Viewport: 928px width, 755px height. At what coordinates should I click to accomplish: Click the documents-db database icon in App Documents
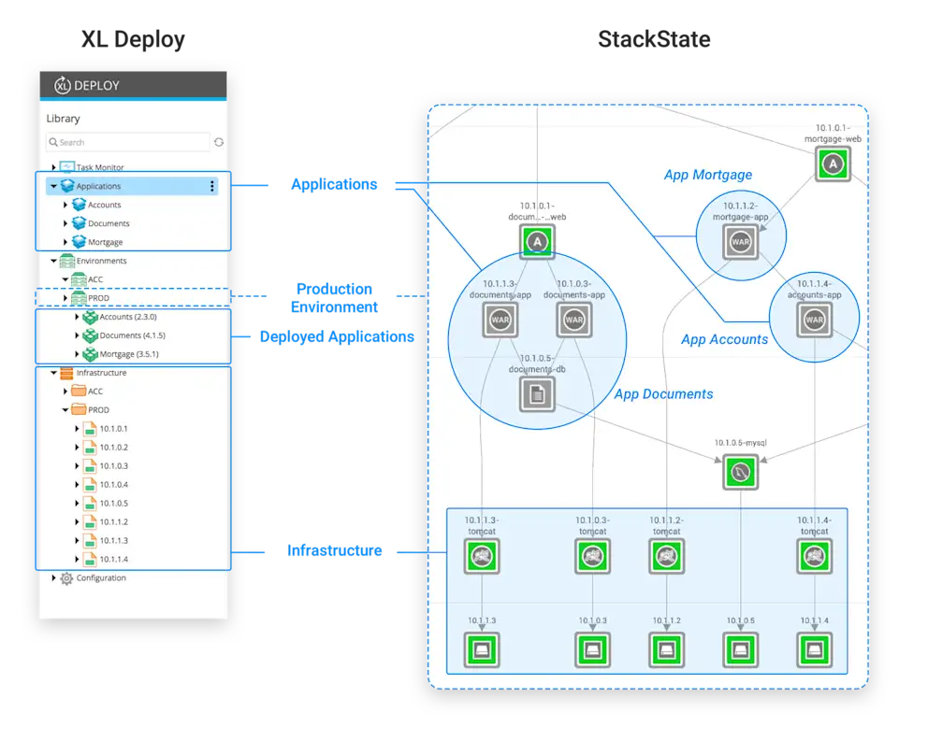pos(536,394)
